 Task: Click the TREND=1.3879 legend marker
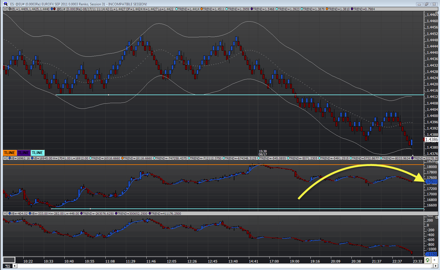click(302, 9)
